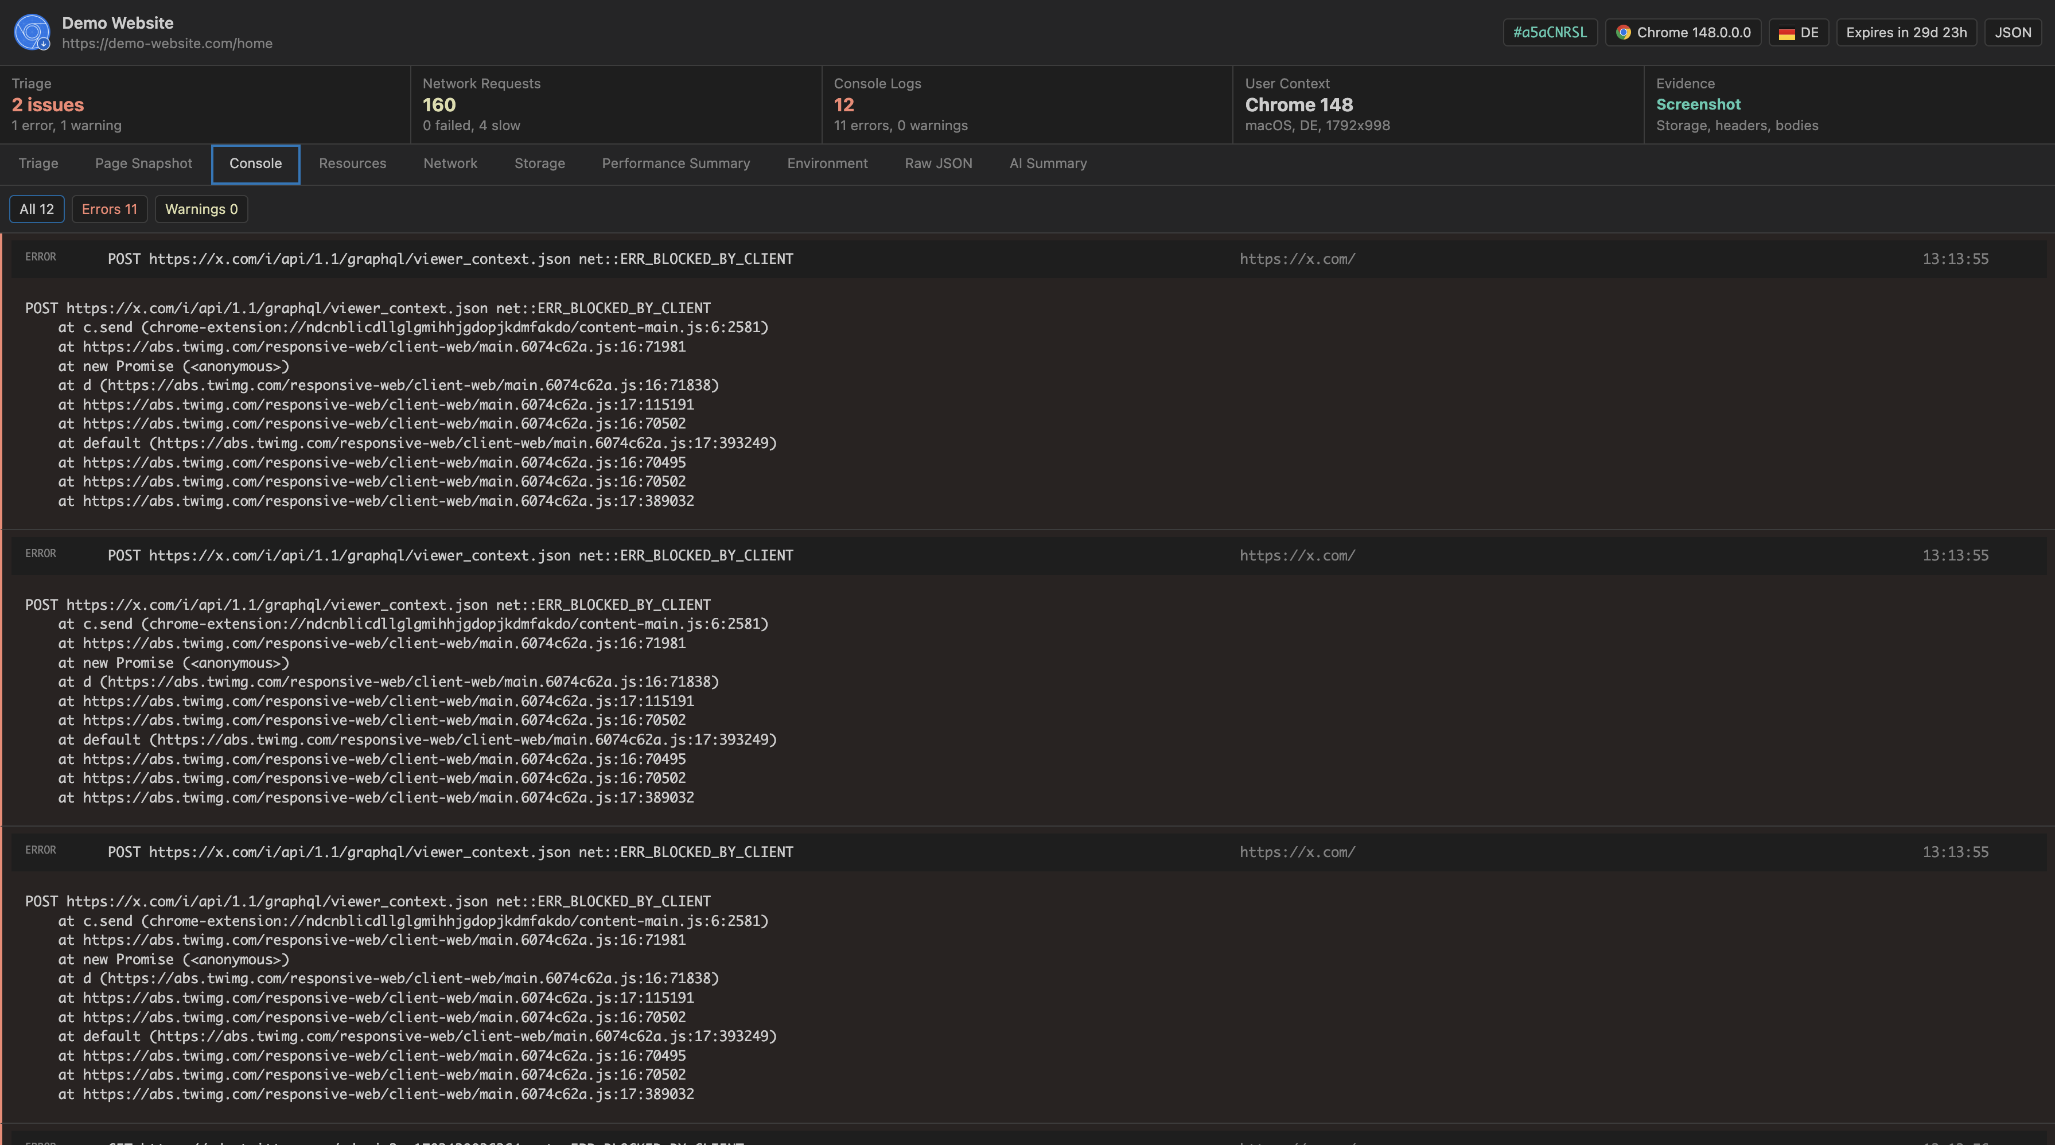Click '0 failed, 4 slow' network subtitle

472,126
